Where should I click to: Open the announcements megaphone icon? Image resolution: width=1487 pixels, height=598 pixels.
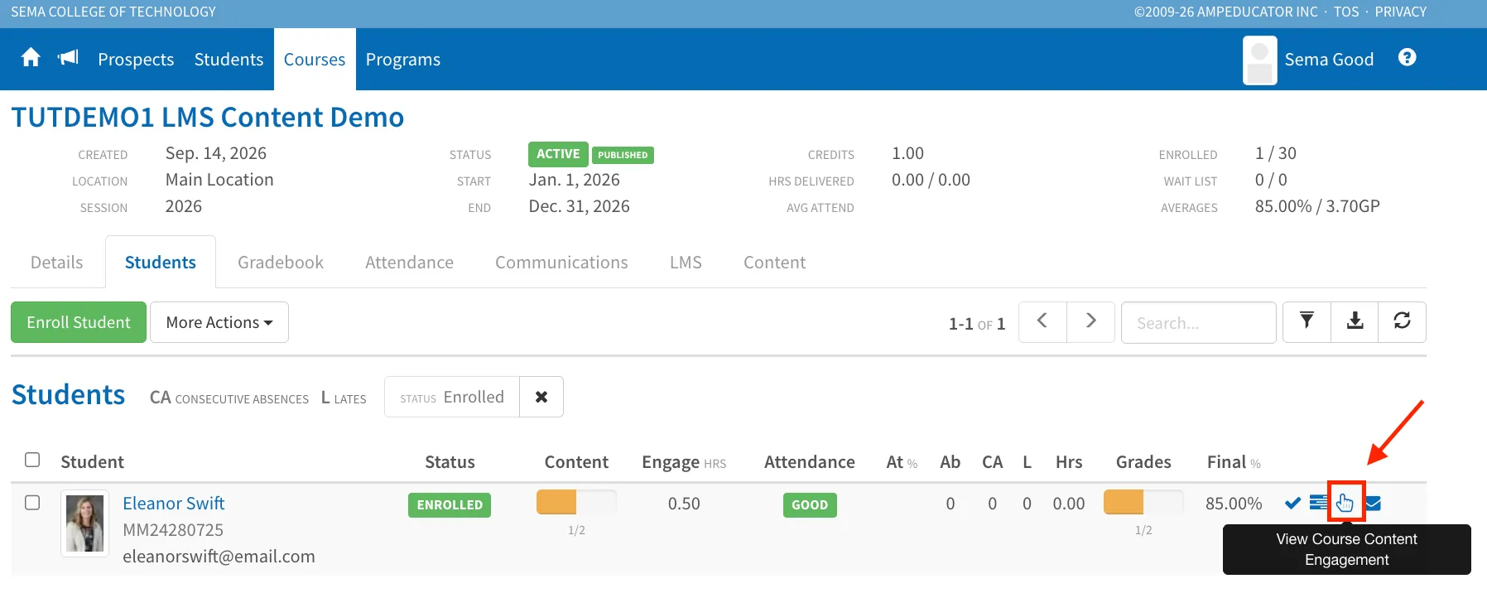pyautogui.click(x=68, y=57)
